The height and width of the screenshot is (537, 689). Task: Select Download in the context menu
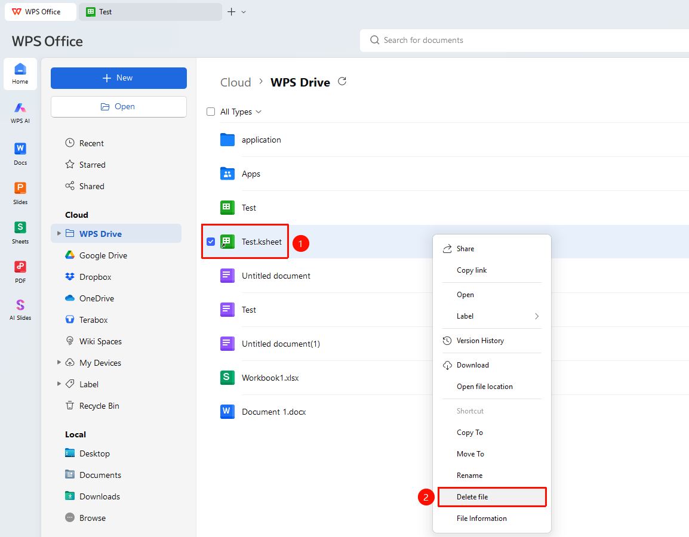[x=492, y=365]
